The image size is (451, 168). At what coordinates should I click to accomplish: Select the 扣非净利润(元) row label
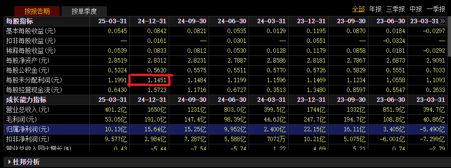point(27,139)
